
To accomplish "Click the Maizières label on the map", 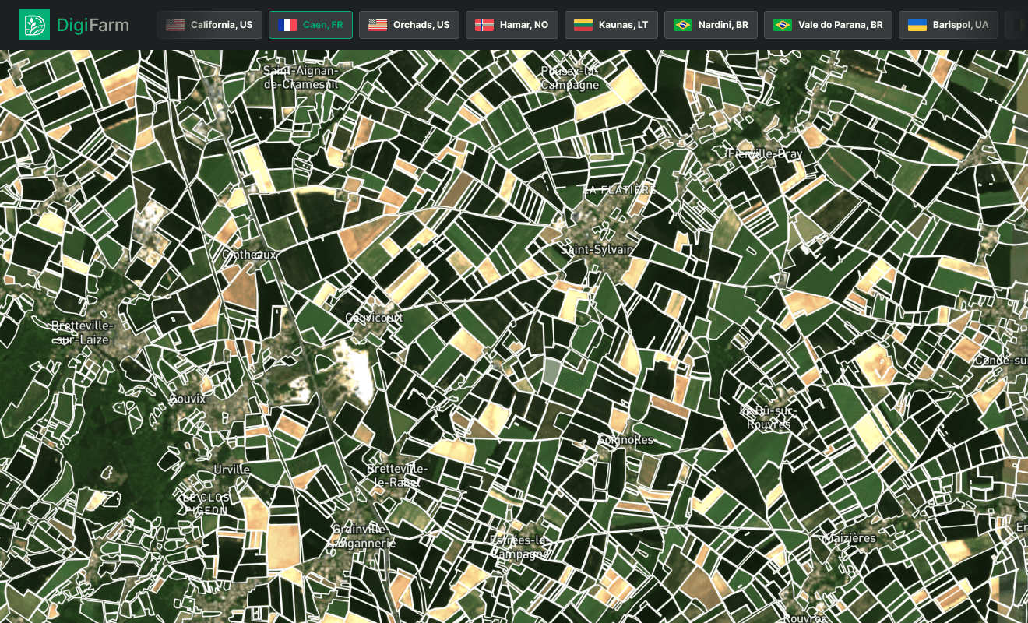I will [x=848, y=537].
